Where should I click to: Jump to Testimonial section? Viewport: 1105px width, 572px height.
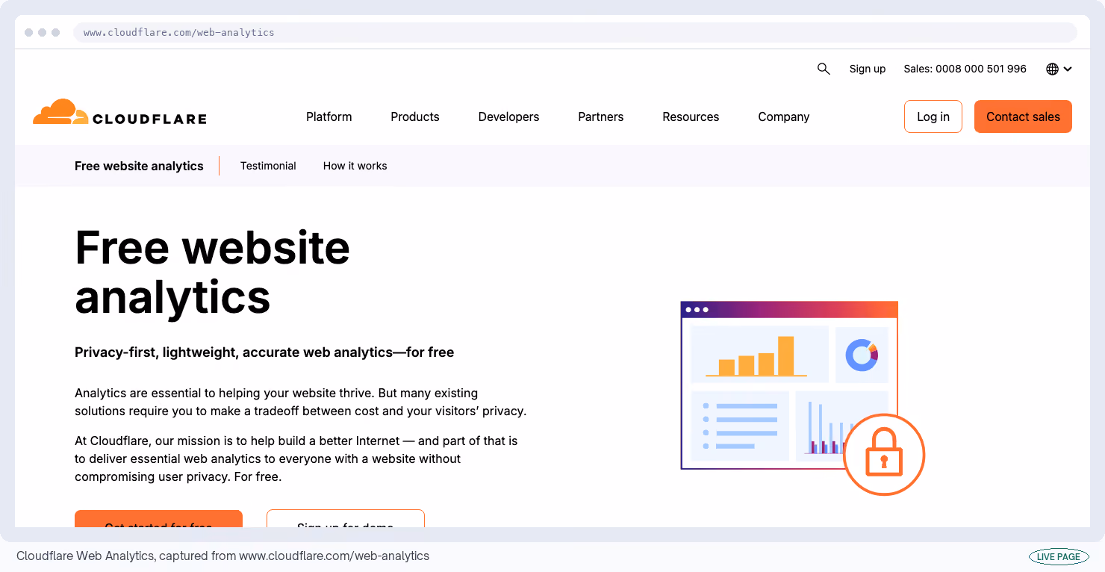click(x=268, y=166)
